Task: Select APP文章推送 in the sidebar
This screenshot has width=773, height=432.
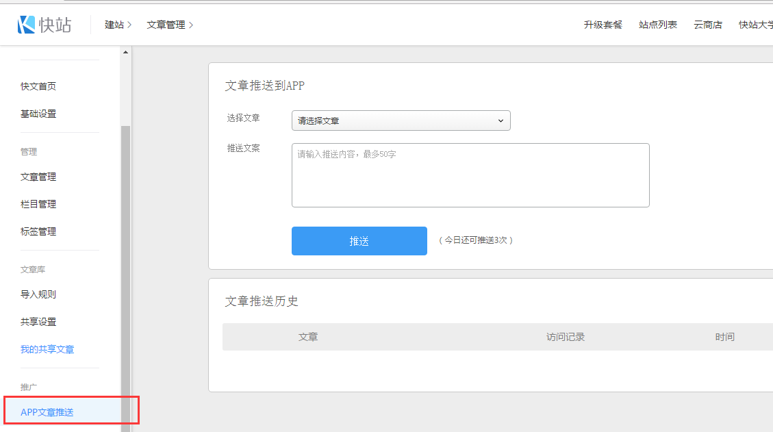Action: (x=47, y=412)
